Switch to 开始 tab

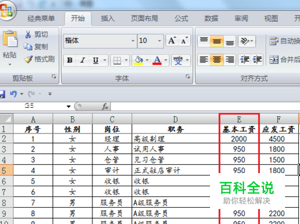(78, 19)
